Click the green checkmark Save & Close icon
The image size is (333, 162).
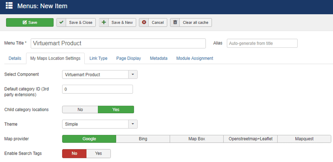tap(62, 22)
